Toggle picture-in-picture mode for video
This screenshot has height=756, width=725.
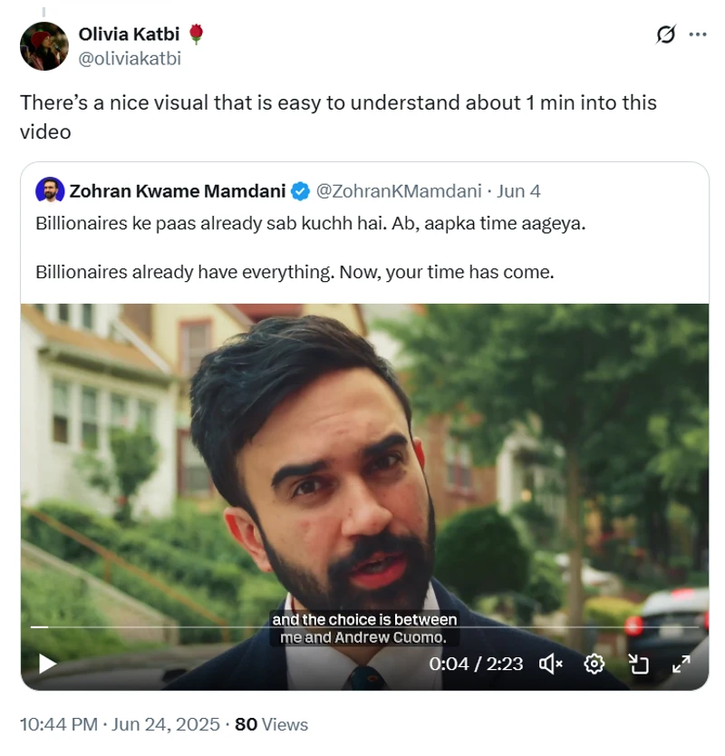coord(639,664)
